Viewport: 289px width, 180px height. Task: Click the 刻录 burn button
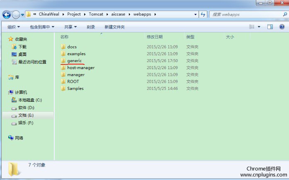[91, 27]
